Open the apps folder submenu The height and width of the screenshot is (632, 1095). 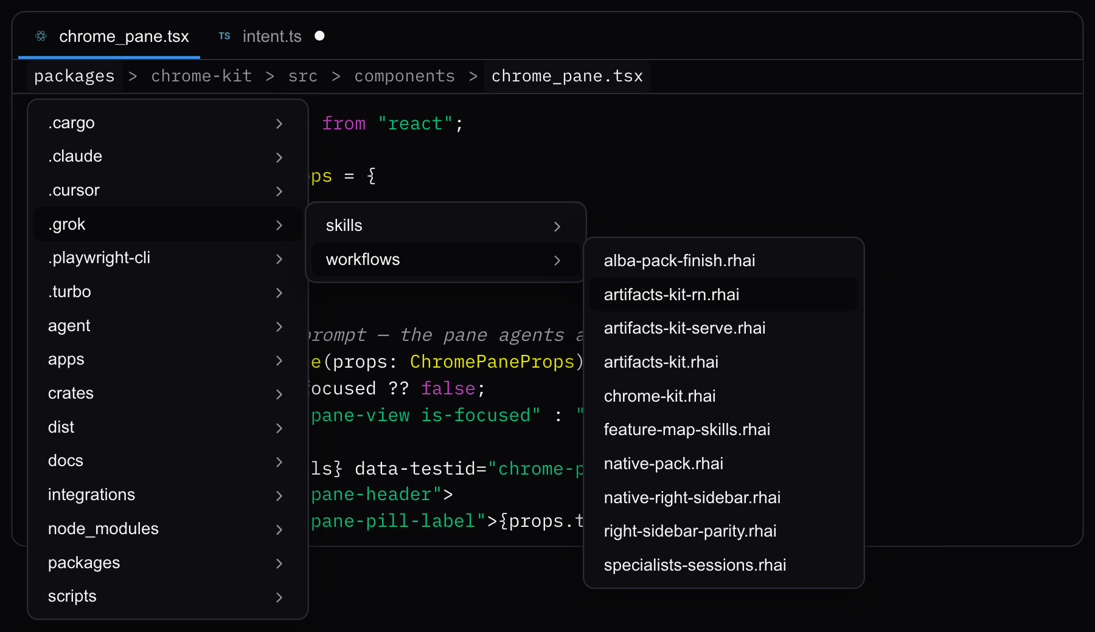[x=168, y=359]
